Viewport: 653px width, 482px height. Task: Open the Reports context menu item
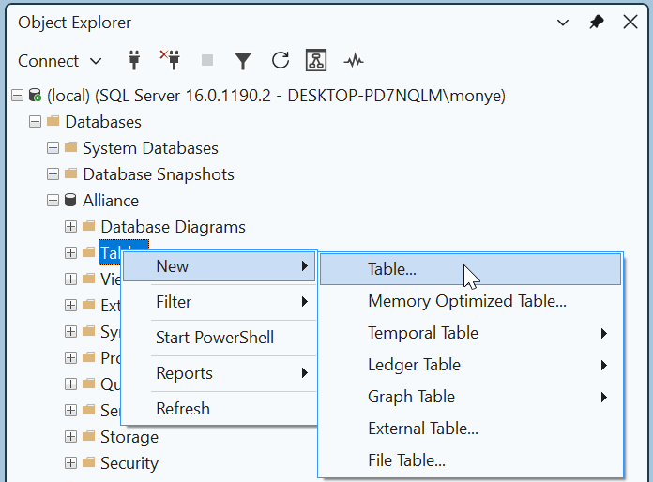(x=219, y=373)
